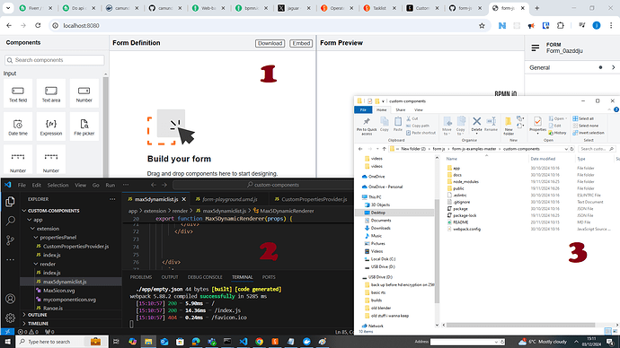
Task: Click the components palette vertical scrollbar
Action: click(x=105, y=126)
